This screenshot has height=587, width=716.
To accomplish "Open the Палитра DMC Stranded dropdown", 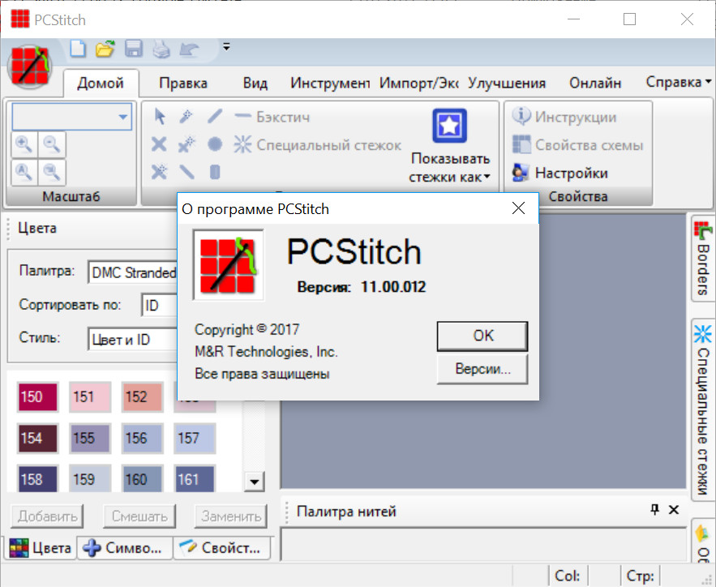I will [x=132, y=272].
